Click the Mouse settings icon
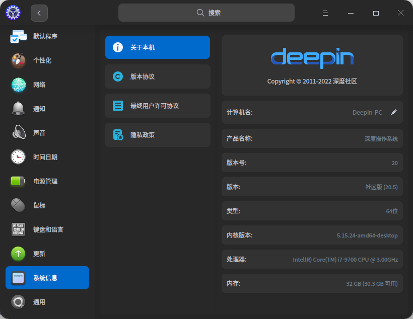The height and width of the screenshot is (319, 413). point(18,205)
